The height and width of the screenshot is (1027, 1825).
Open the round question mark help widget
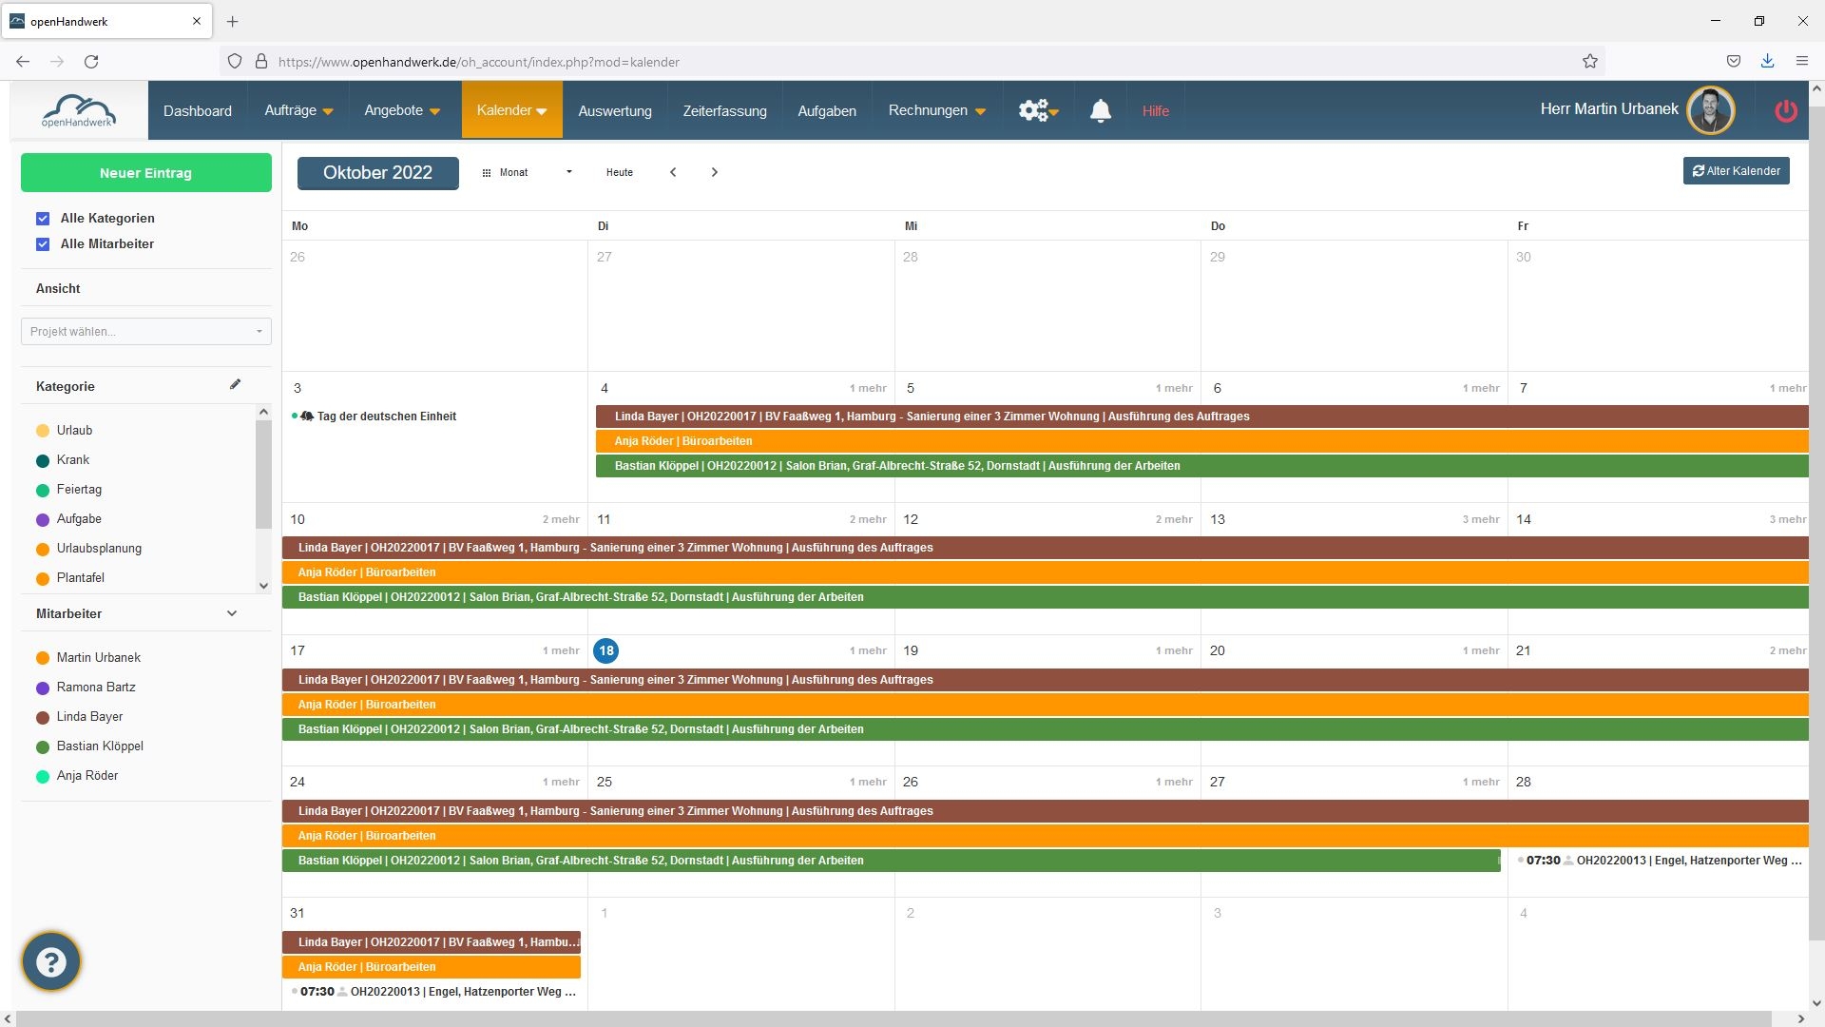coord(51,961)
